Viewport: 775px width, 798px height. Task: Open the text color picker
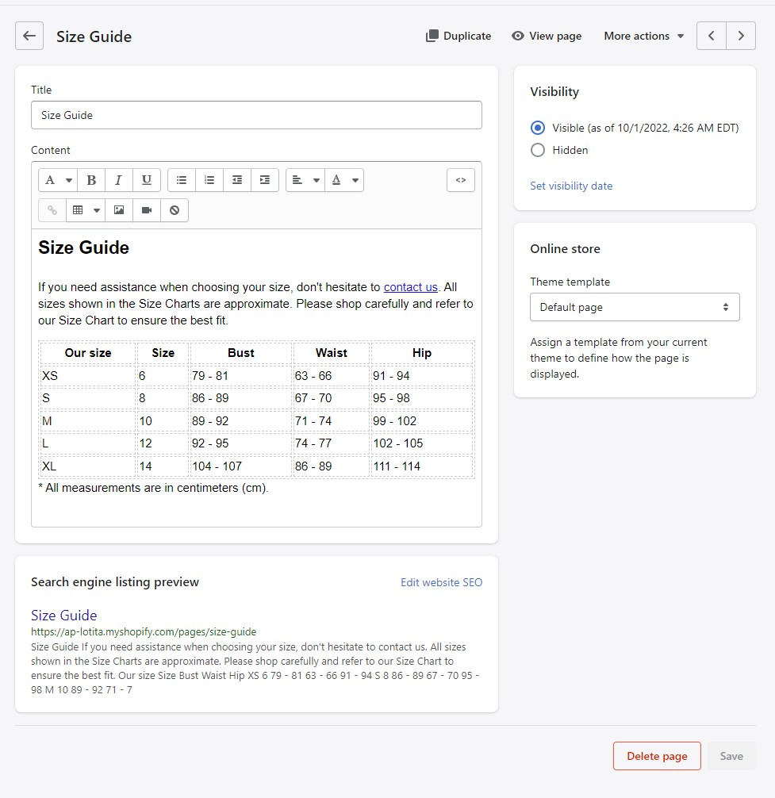coord(344,180)
